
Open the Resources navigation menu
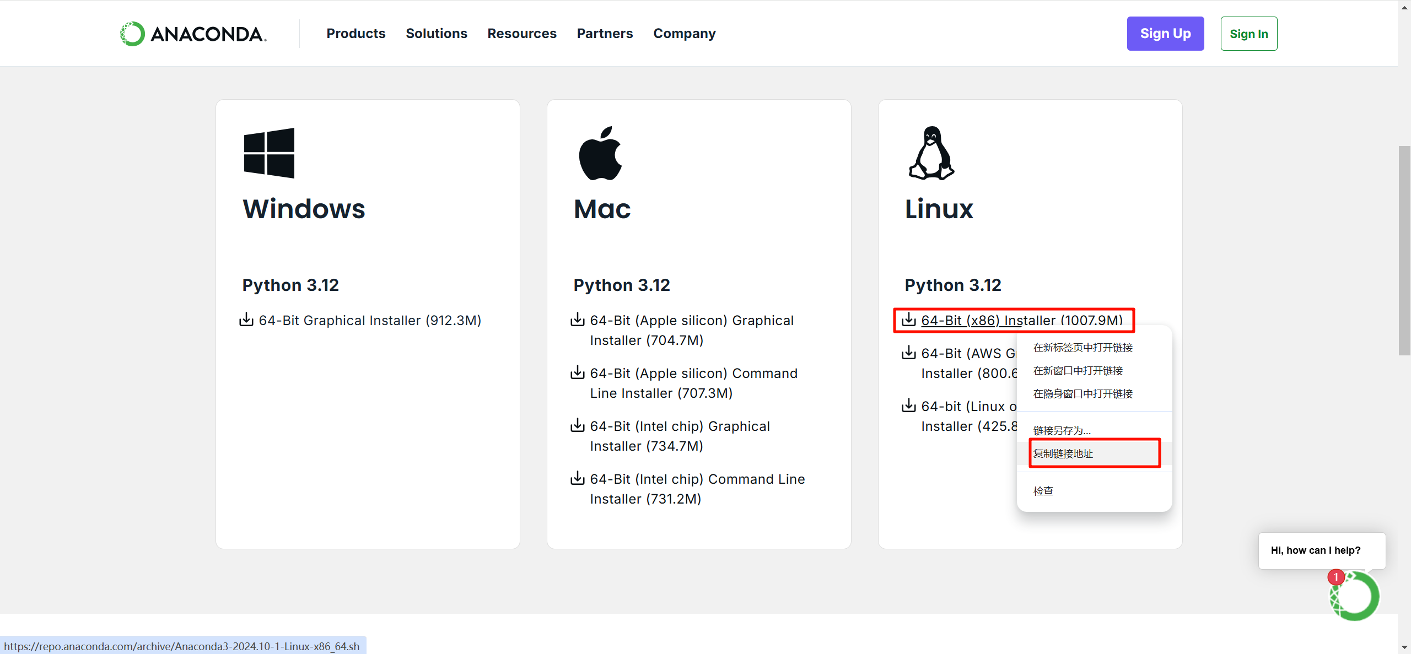521,34
